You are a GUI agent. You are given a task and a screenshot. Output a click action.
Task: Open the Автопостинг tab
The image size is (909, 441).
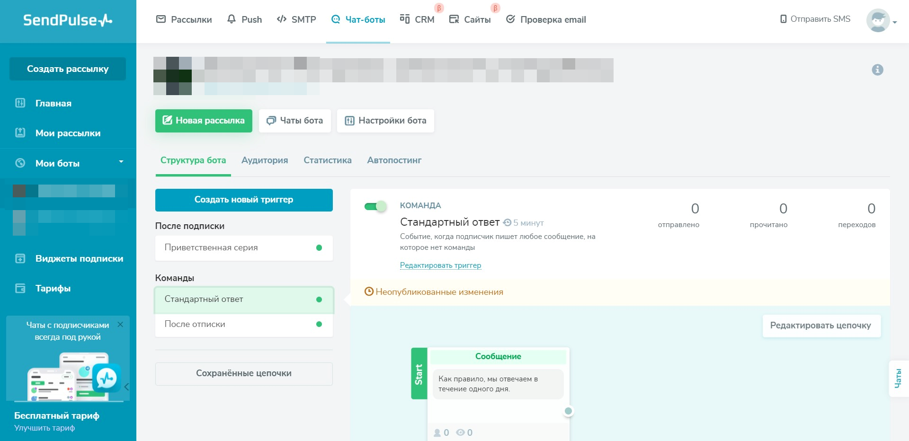pyautogui.click(x=394, y=160)
